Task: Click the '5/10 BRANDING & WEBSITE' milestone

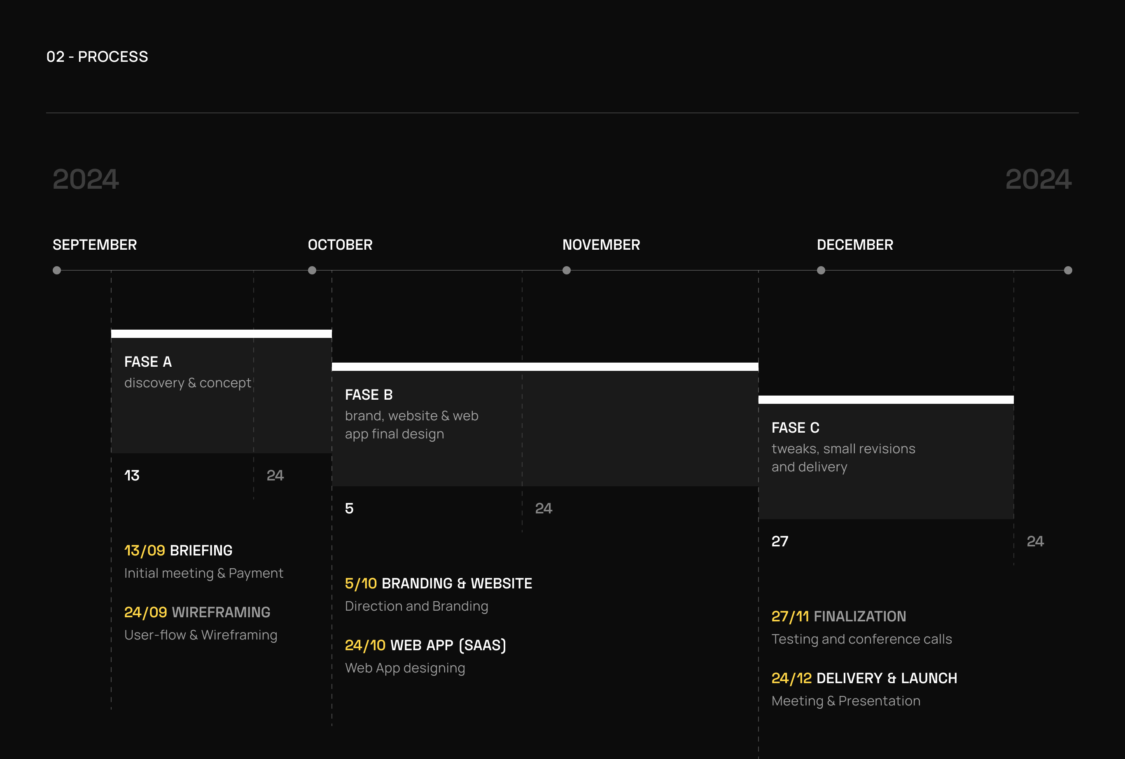Action: pos(439,583)
